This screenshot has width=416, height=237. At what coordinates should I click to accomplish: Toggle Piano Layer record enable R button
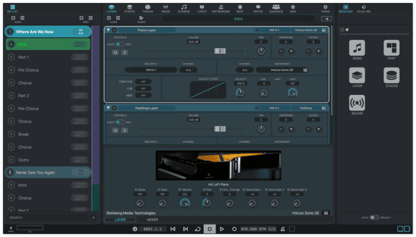(114, 30)
